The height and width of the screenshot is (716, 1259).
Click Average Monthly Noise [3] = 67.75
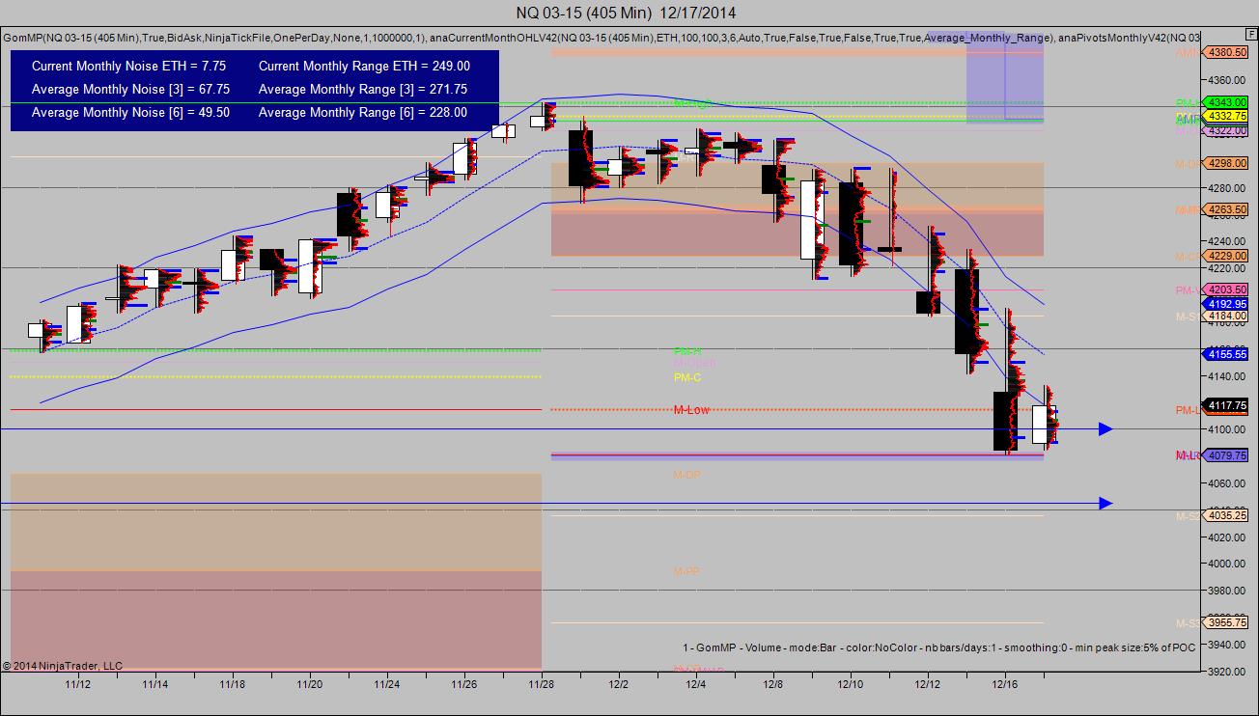click(x=130, y=89)
